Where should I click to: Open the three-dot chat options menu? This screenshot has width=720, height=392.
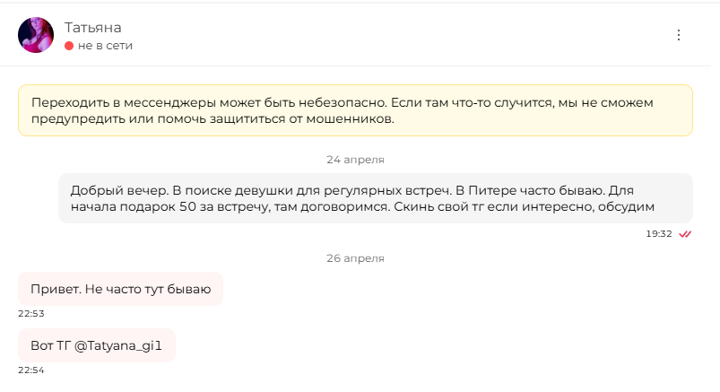click(x=678, y=35)
